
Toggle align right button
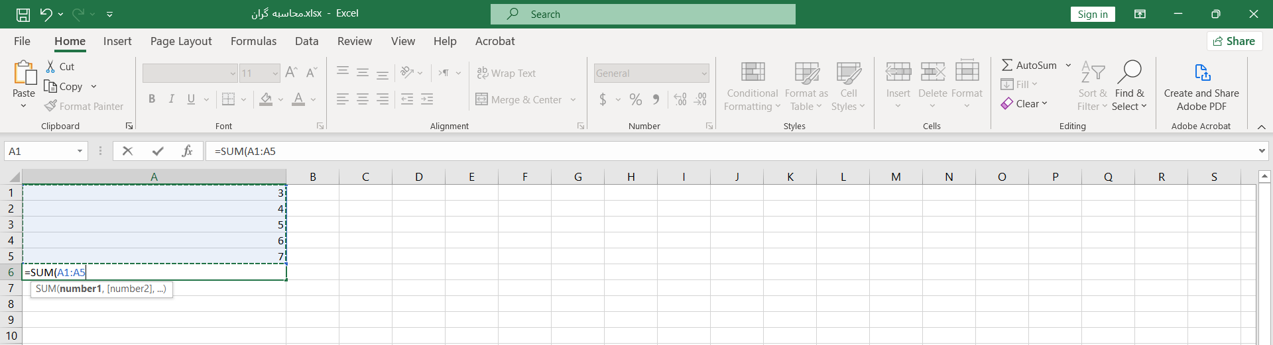[383, 99]
